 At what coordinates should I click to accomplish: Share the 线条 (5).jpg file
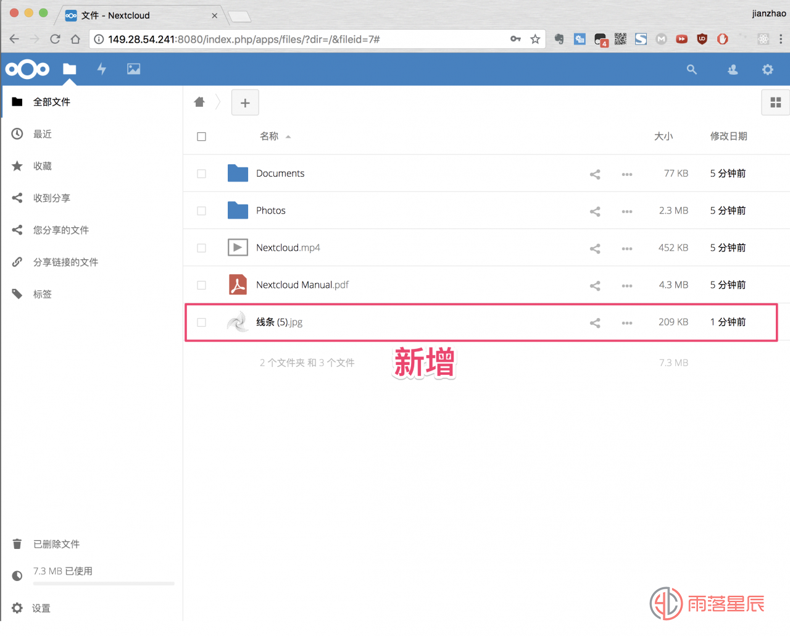pyautogui.click(x=595, y=322)
